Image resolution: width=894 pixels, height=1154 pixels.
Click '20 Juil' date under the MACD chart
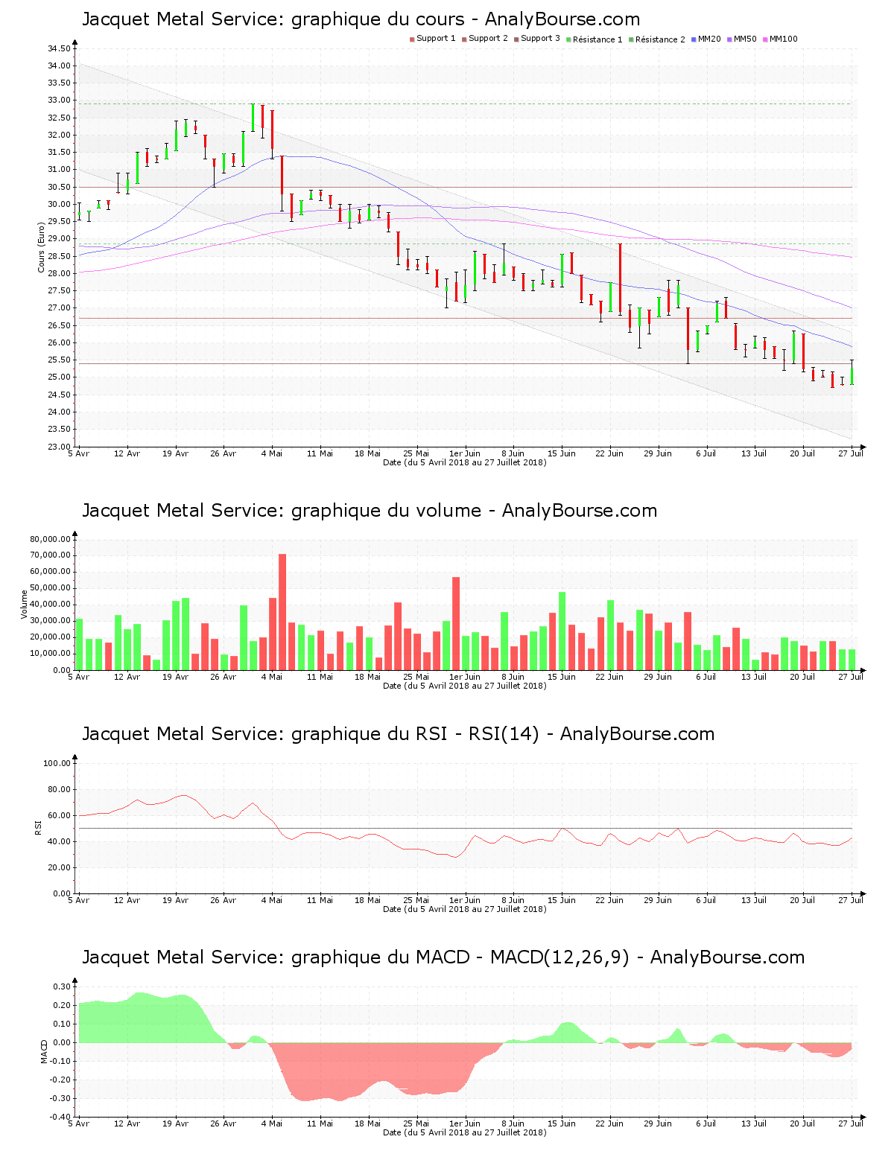click(802, 1123)
